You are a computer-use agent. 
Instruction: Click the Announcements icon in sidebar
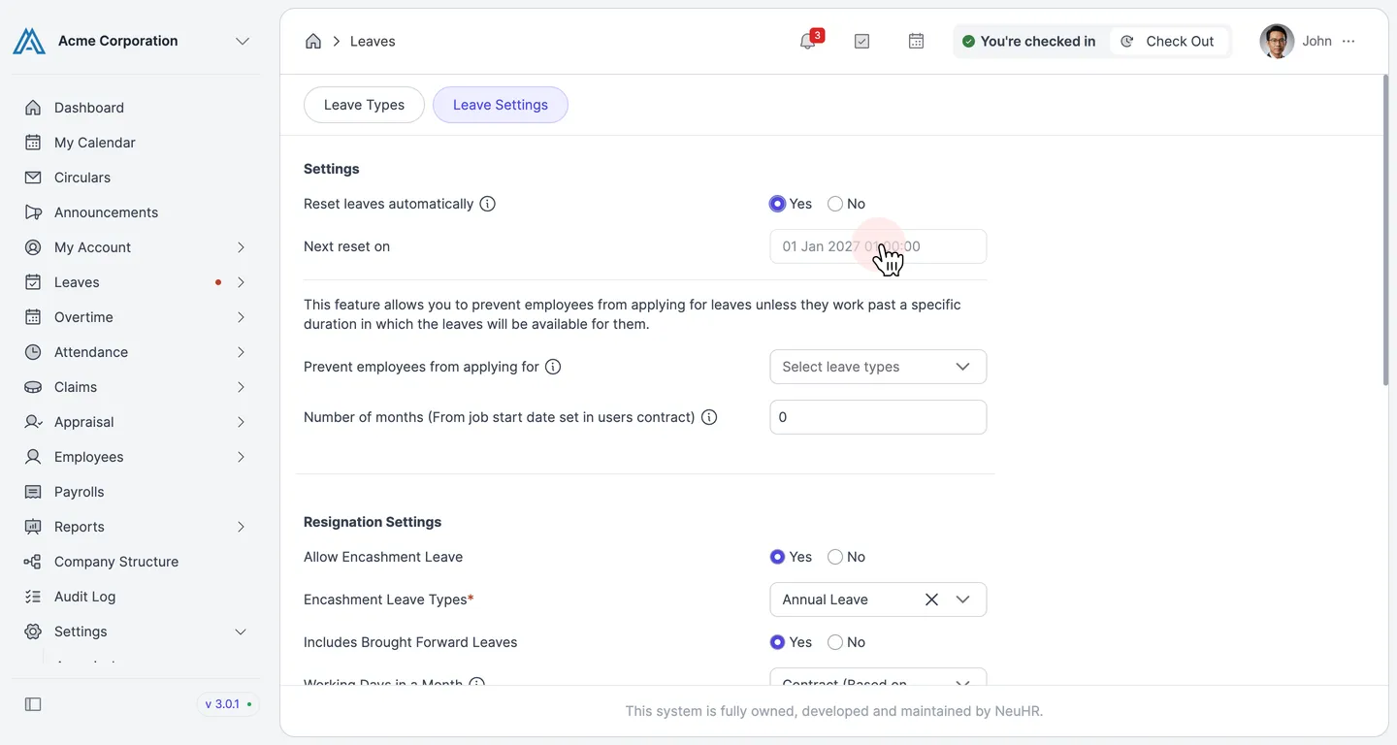(33, 212)
